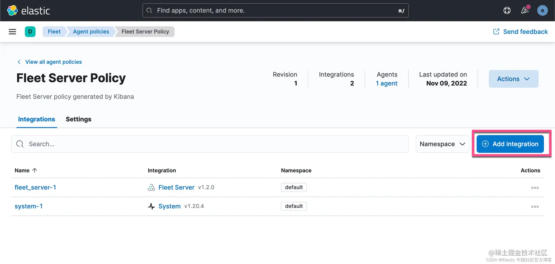555x264 pixels.
Task: Open actions menu for fleet_server-1 row
Action: pyautogui.click(x=535, y=187)
